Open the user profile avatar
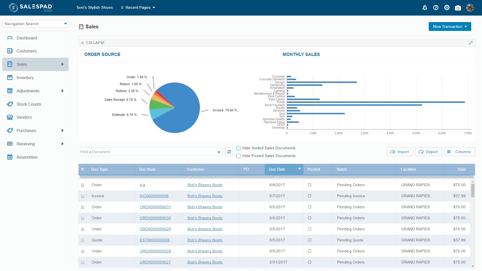Image resolution: width=482 pixels, height=271 pixels. (470, 8)
